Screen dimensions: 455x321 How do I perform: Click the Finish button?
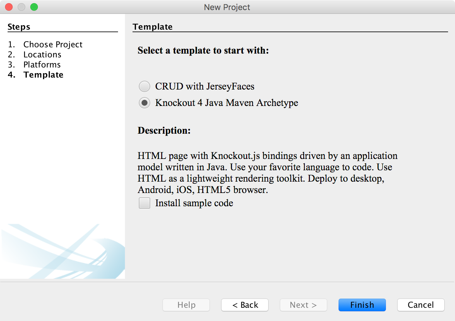click(x=362, y=305)
